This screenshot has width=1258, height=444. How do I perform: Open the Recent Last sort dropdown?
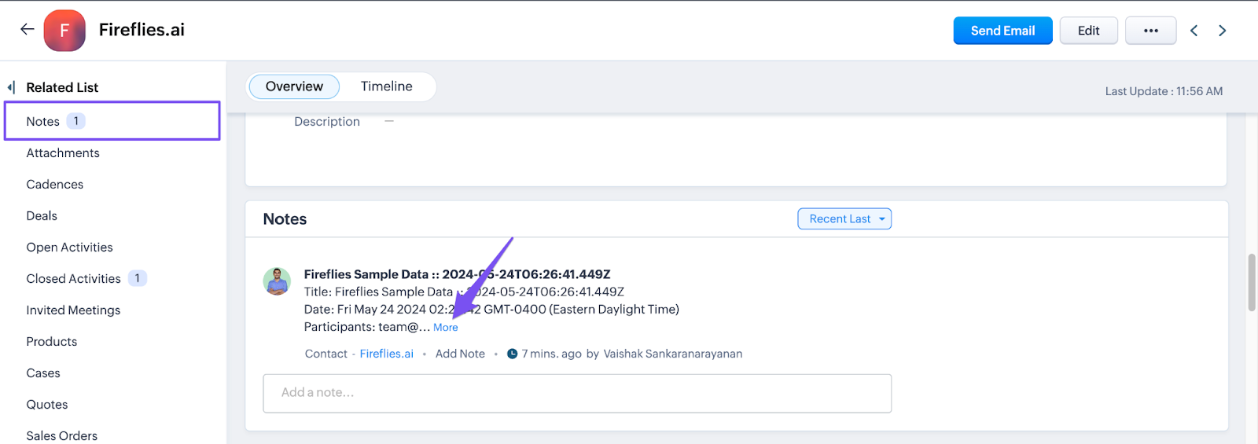click(x=844, y=219)
